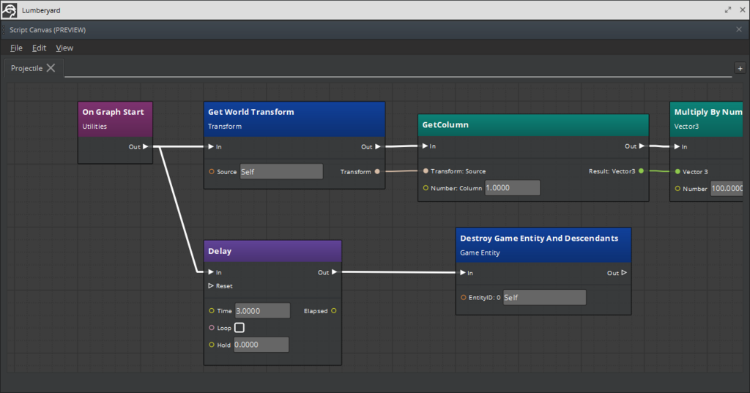750x393 pixels.
Task: Edit the Source field showing Self in Get World Transform
Action: pyautogui.click(x=281, y=172)
